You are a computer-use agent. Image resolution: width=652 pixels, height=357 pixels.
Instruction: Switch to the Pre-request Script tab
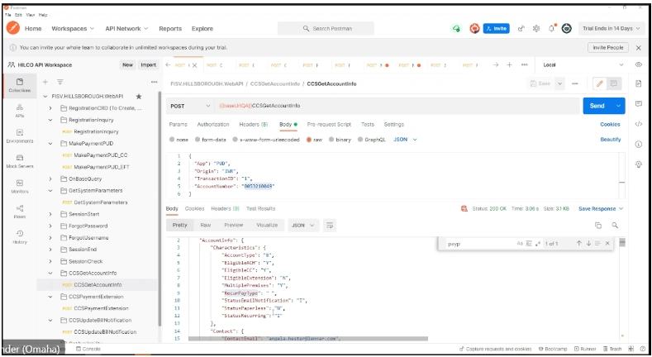click(329, 124)
